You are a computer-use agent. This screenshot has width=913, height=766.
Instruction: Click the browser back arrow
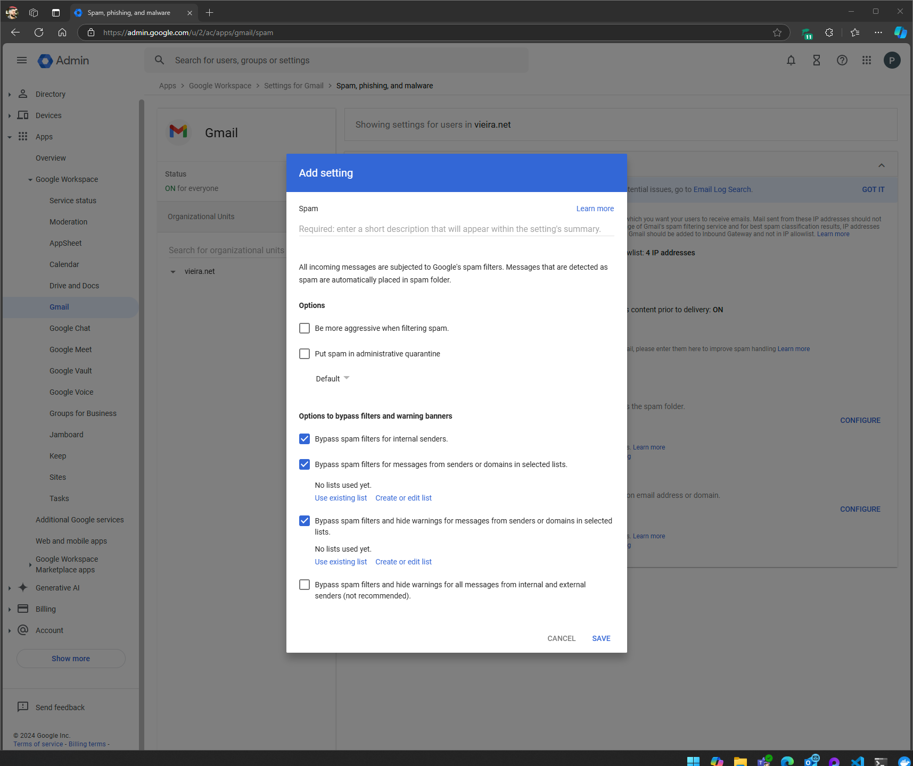click(15, 32)
